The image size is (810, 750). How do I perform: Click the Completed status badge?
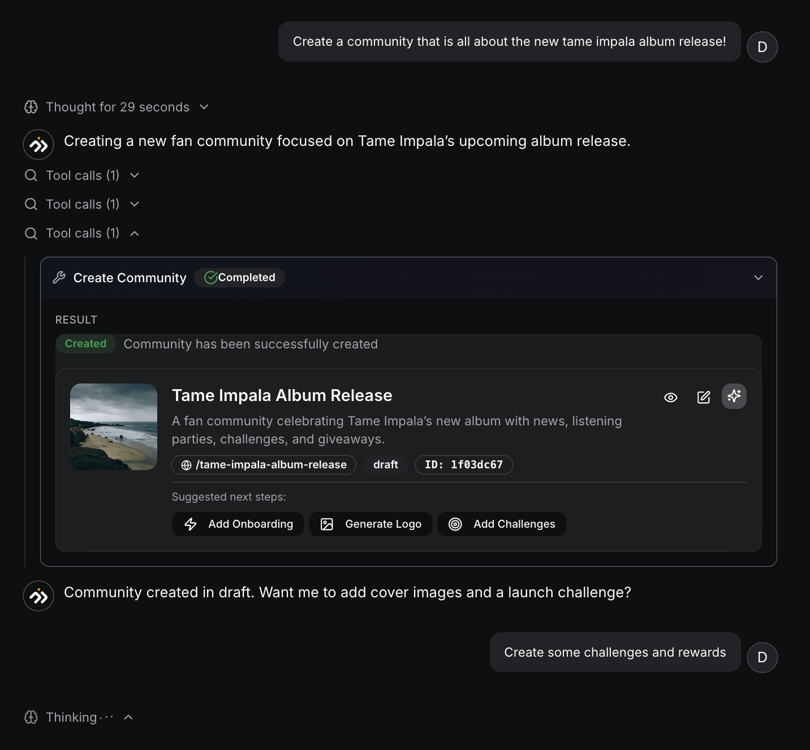pyautogui.click(x=239, y=278)
